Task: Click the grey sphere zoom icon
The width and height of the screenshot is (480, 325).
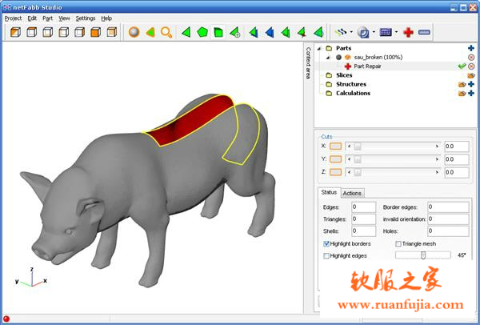Action: (134, 32)
